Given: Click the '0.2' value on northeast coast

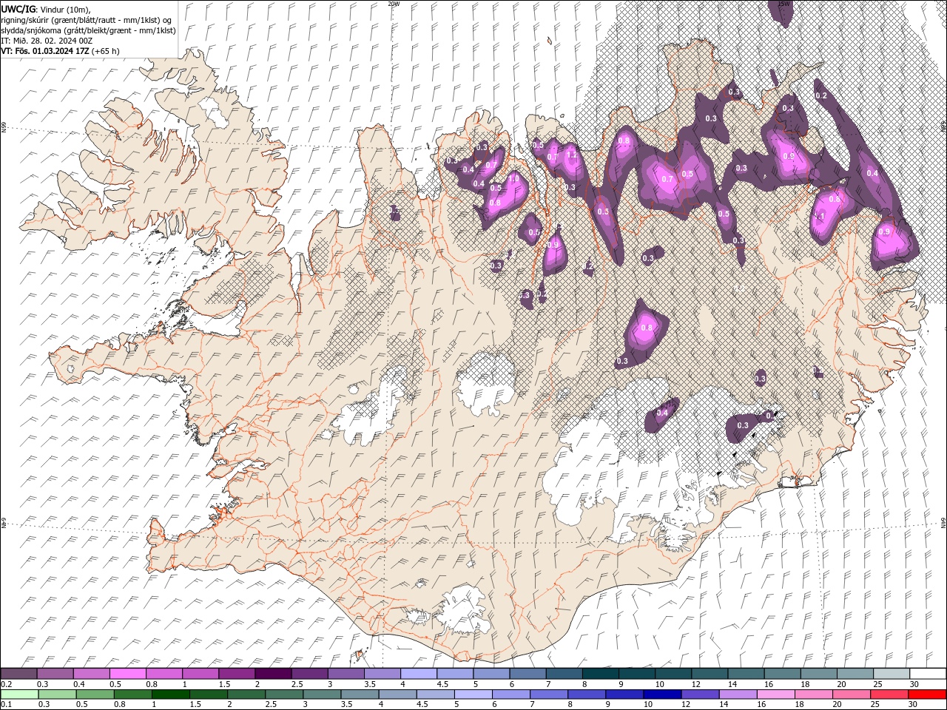Looking at the screenshot, I should coord(820,96).
